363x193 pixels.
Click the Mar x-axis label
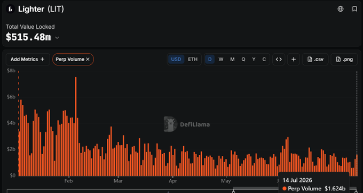(x=118, y=181)
